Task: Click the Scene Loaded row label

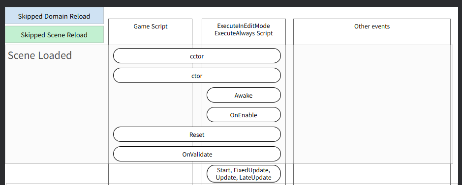Action: [x=40, y=55]
